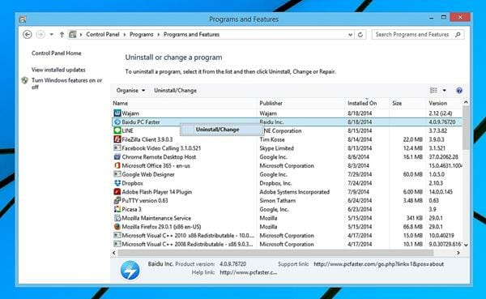Screen dimensions: 486x299
Task: Click 66.8 MB size cell for Firefox
Action: coord(412,226)
